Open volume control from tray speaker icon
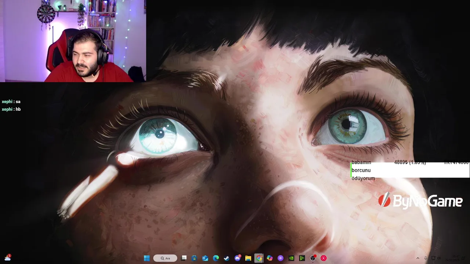Viewport: 470px width, 264px height. click(439, 258)
